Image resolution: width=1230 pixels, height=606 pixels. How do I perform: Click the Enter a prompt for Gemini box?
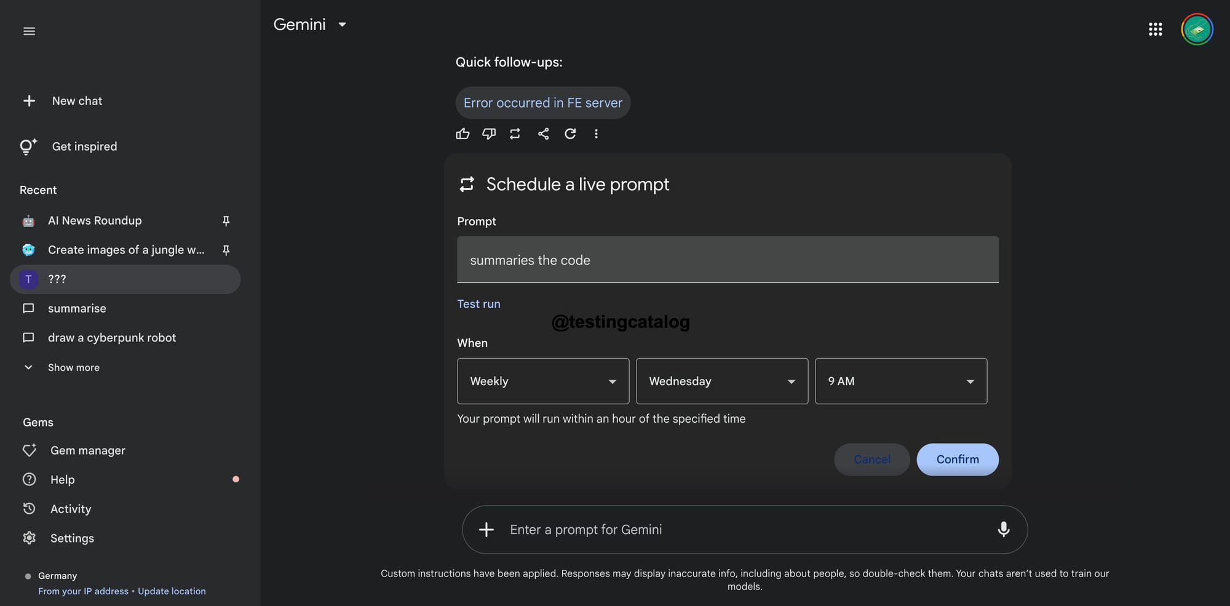pos(744,530)
